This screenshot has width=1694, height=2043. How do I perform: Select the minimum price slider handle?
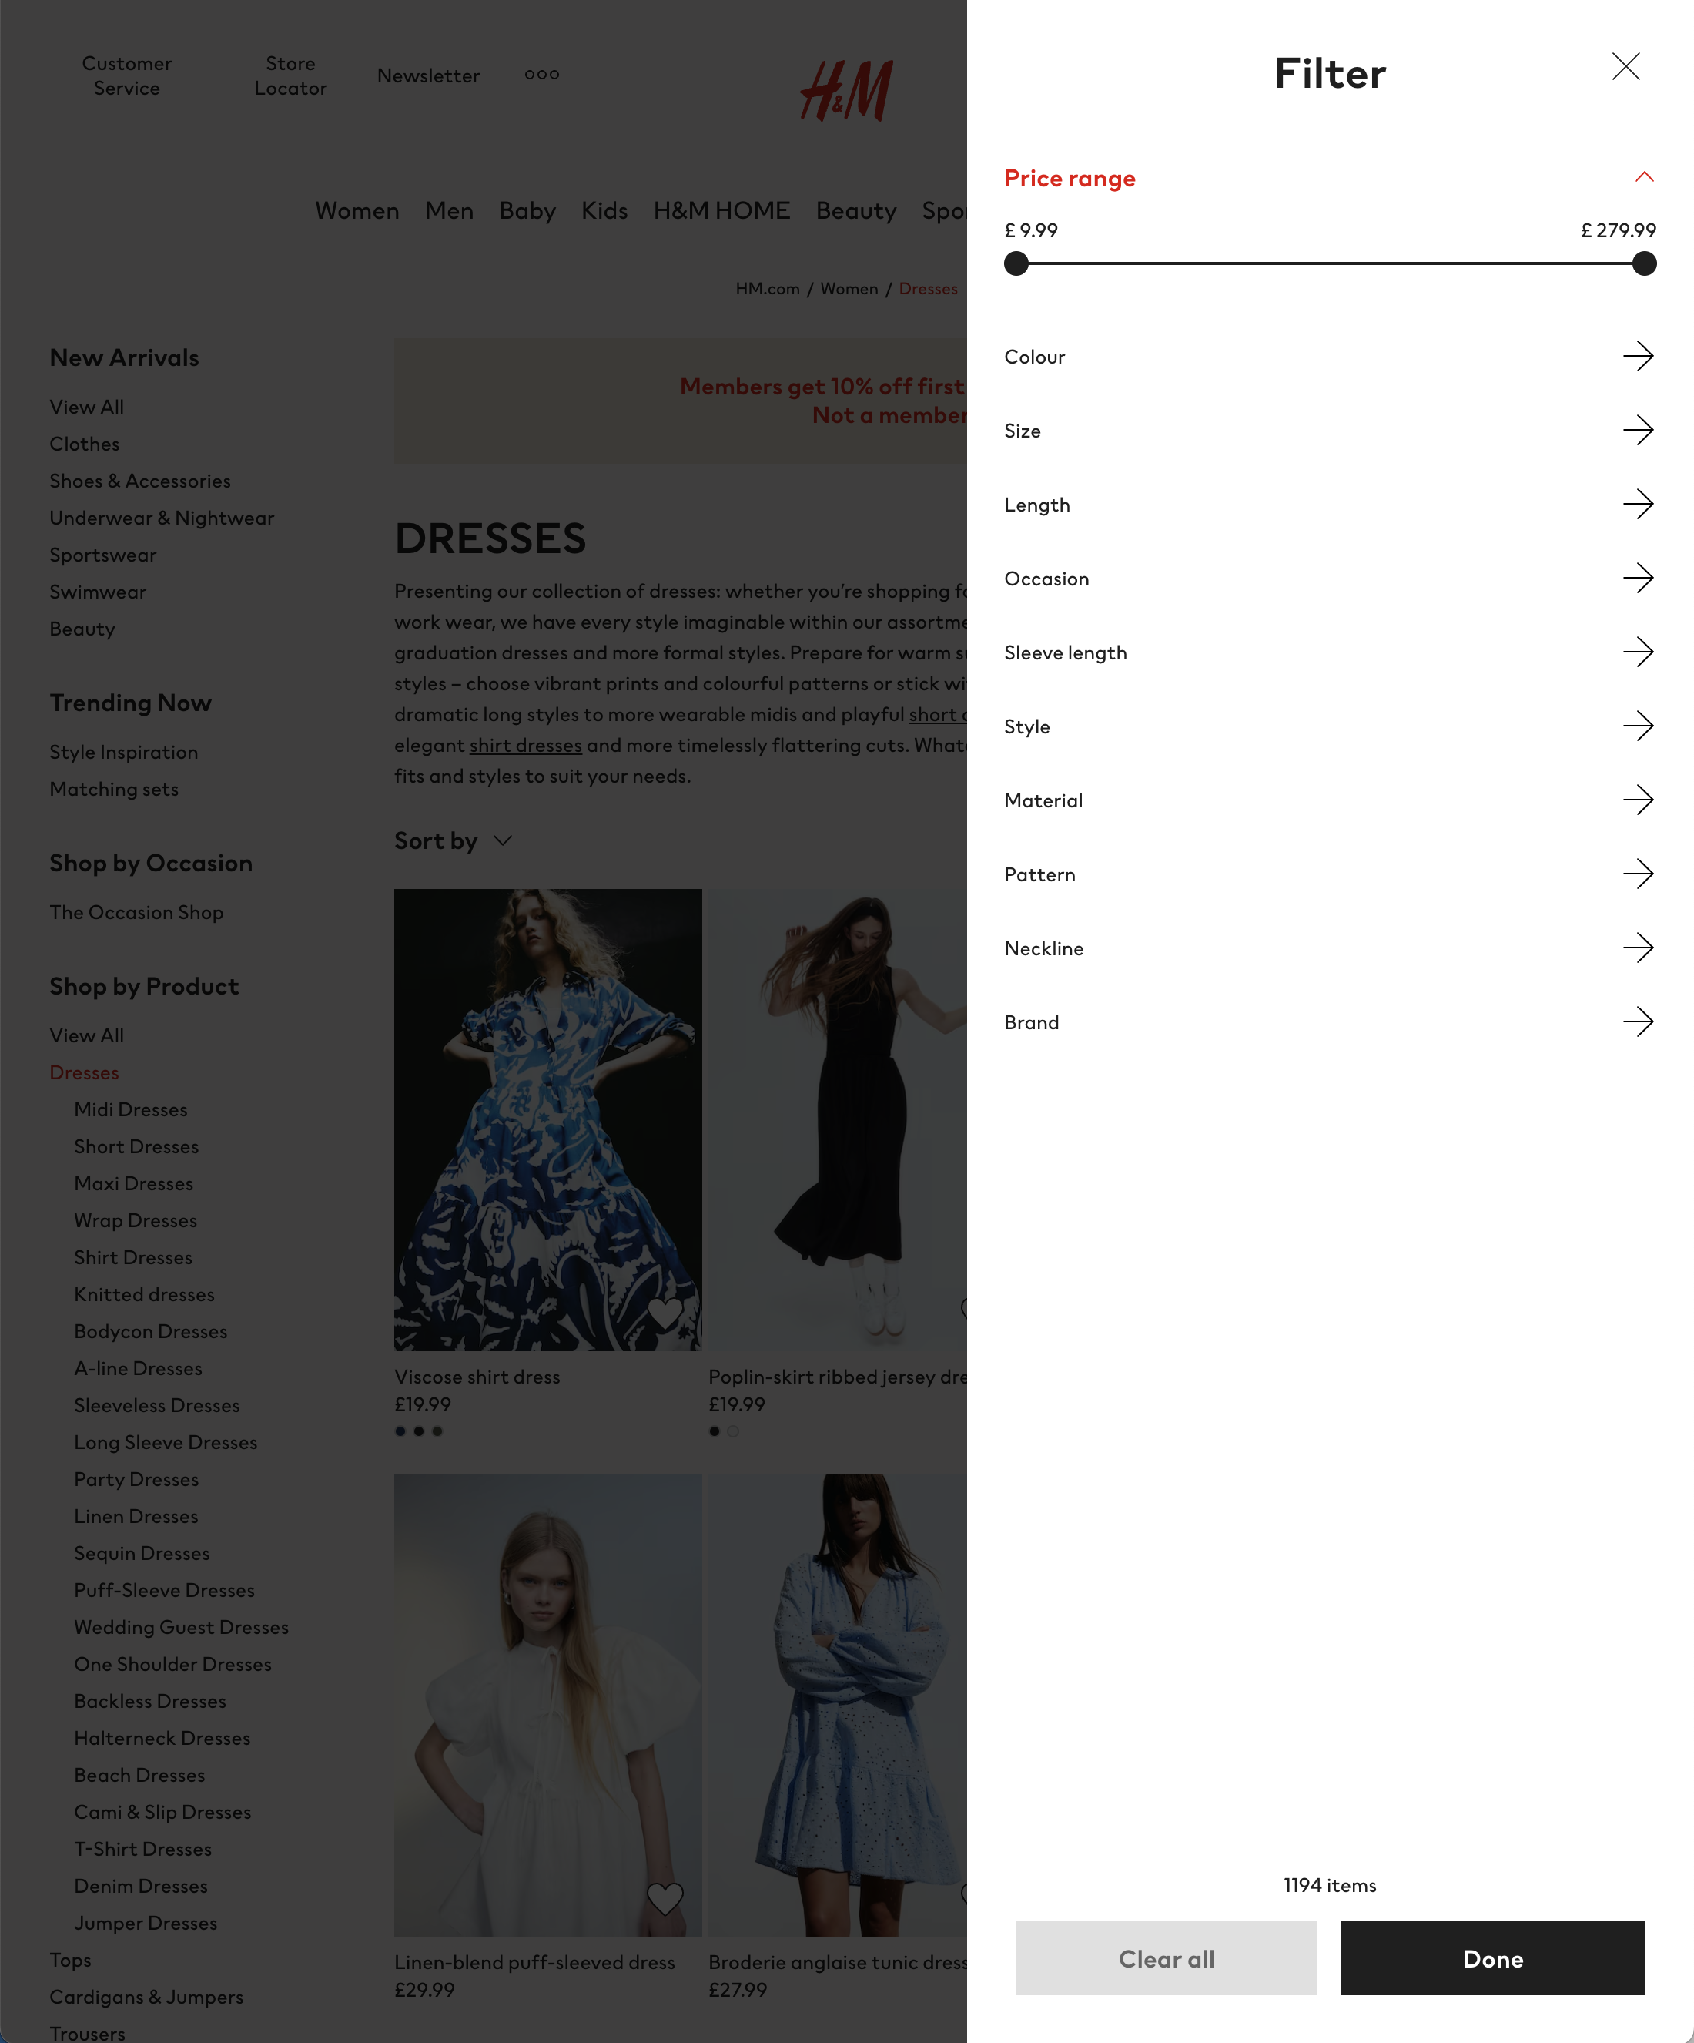[x=1016, y=263]
